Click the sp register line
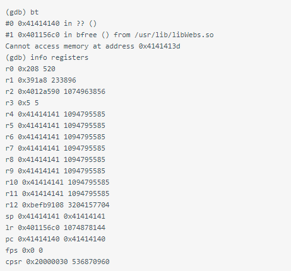 pos(56,216)
